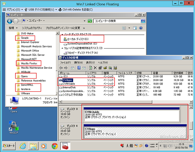
Task: Expand the address bar history dropdown arrow
Action: click(x=84, y=21)
